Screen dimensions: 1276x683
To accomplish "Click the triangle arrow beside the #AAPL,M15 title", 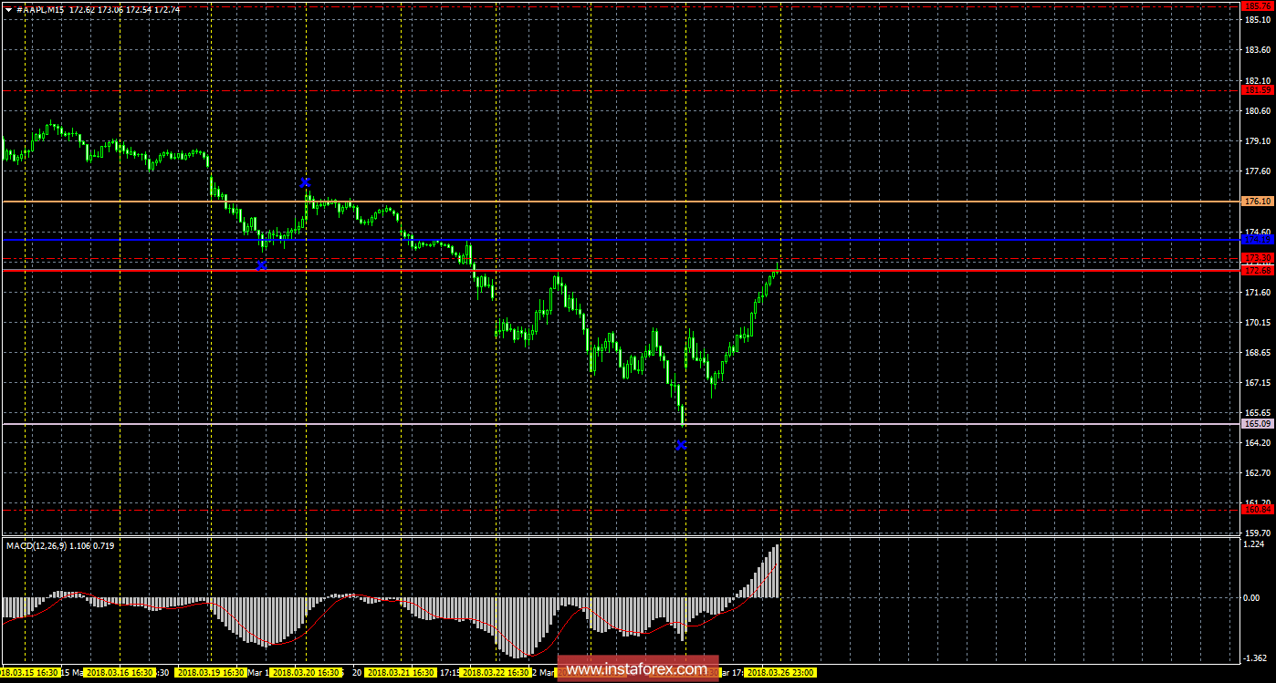I will 8,8.
